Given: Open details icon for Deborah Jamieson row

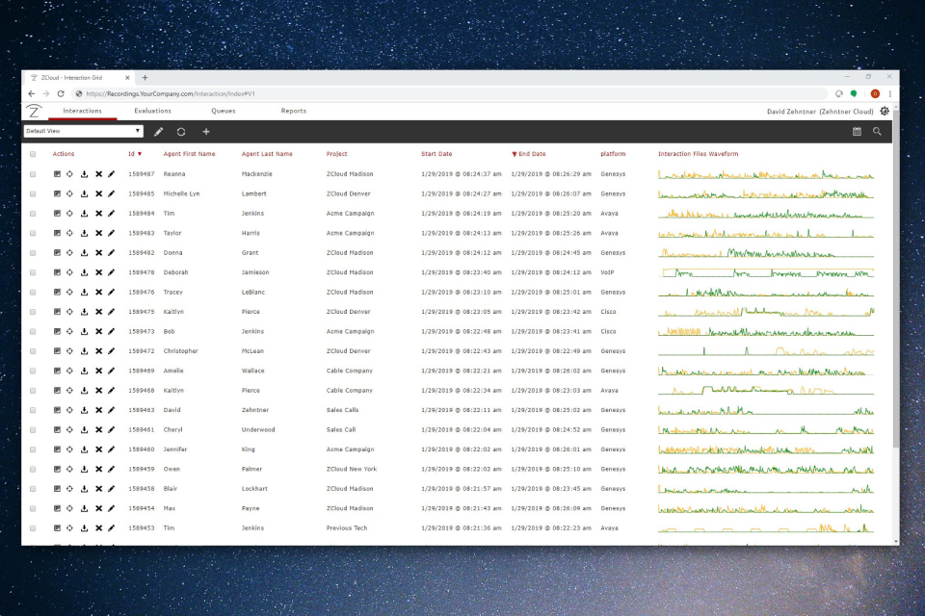Looking at the screenshot, I should [57, 272].
